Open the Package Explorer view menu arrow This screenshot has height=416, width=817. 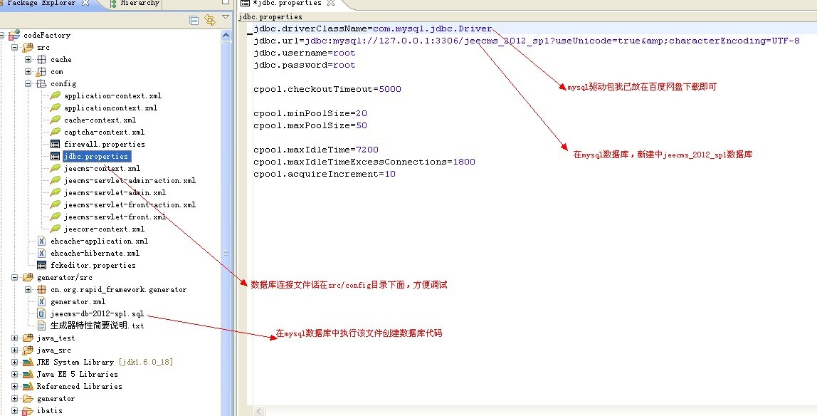tap(226, 17)
